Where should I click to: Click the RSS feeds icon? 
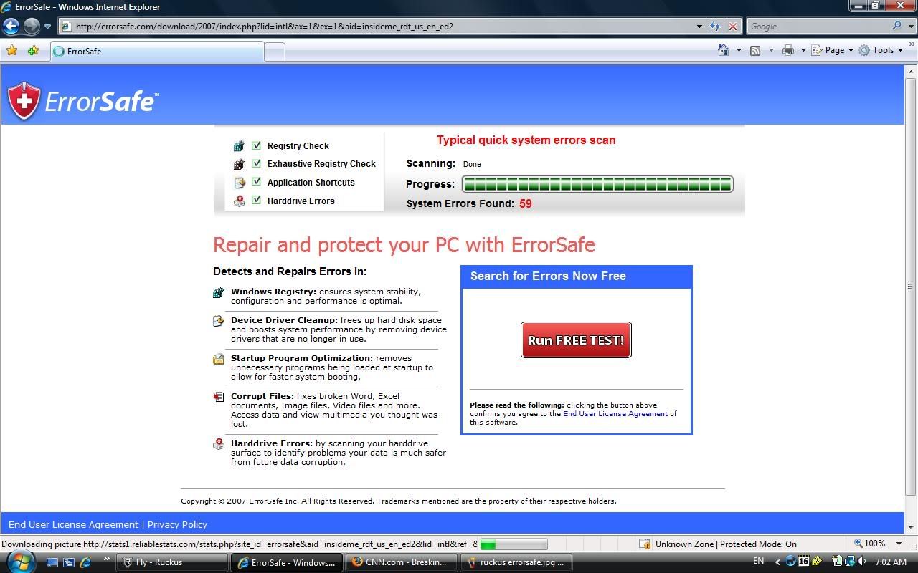(755, 50)
